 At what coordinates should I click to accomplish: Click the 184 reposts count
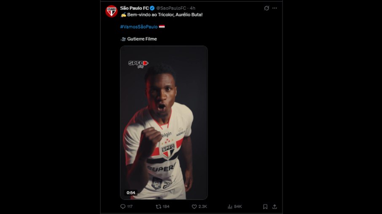166,206
